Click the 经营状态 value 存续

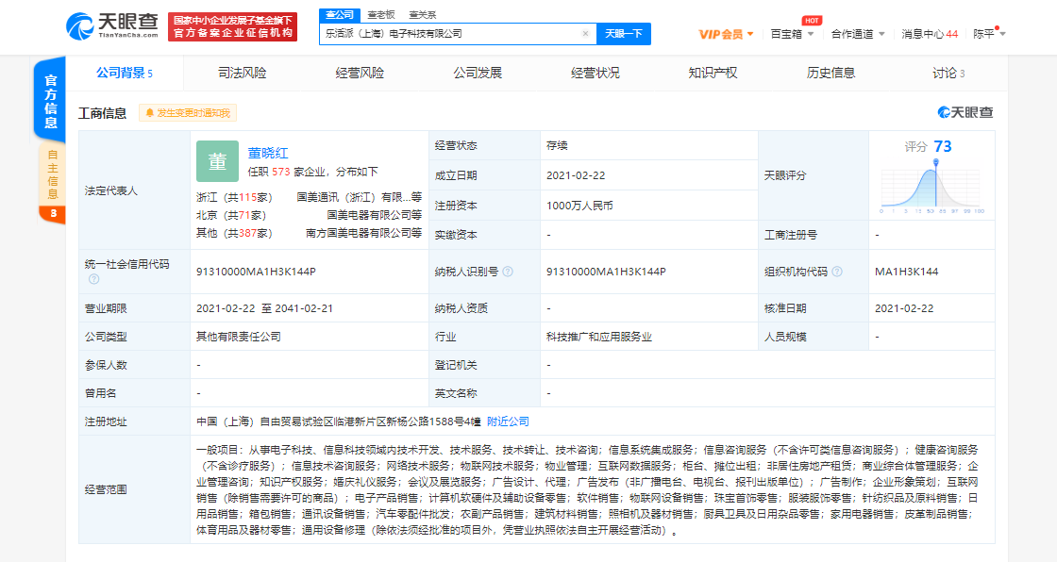[557, 145]
